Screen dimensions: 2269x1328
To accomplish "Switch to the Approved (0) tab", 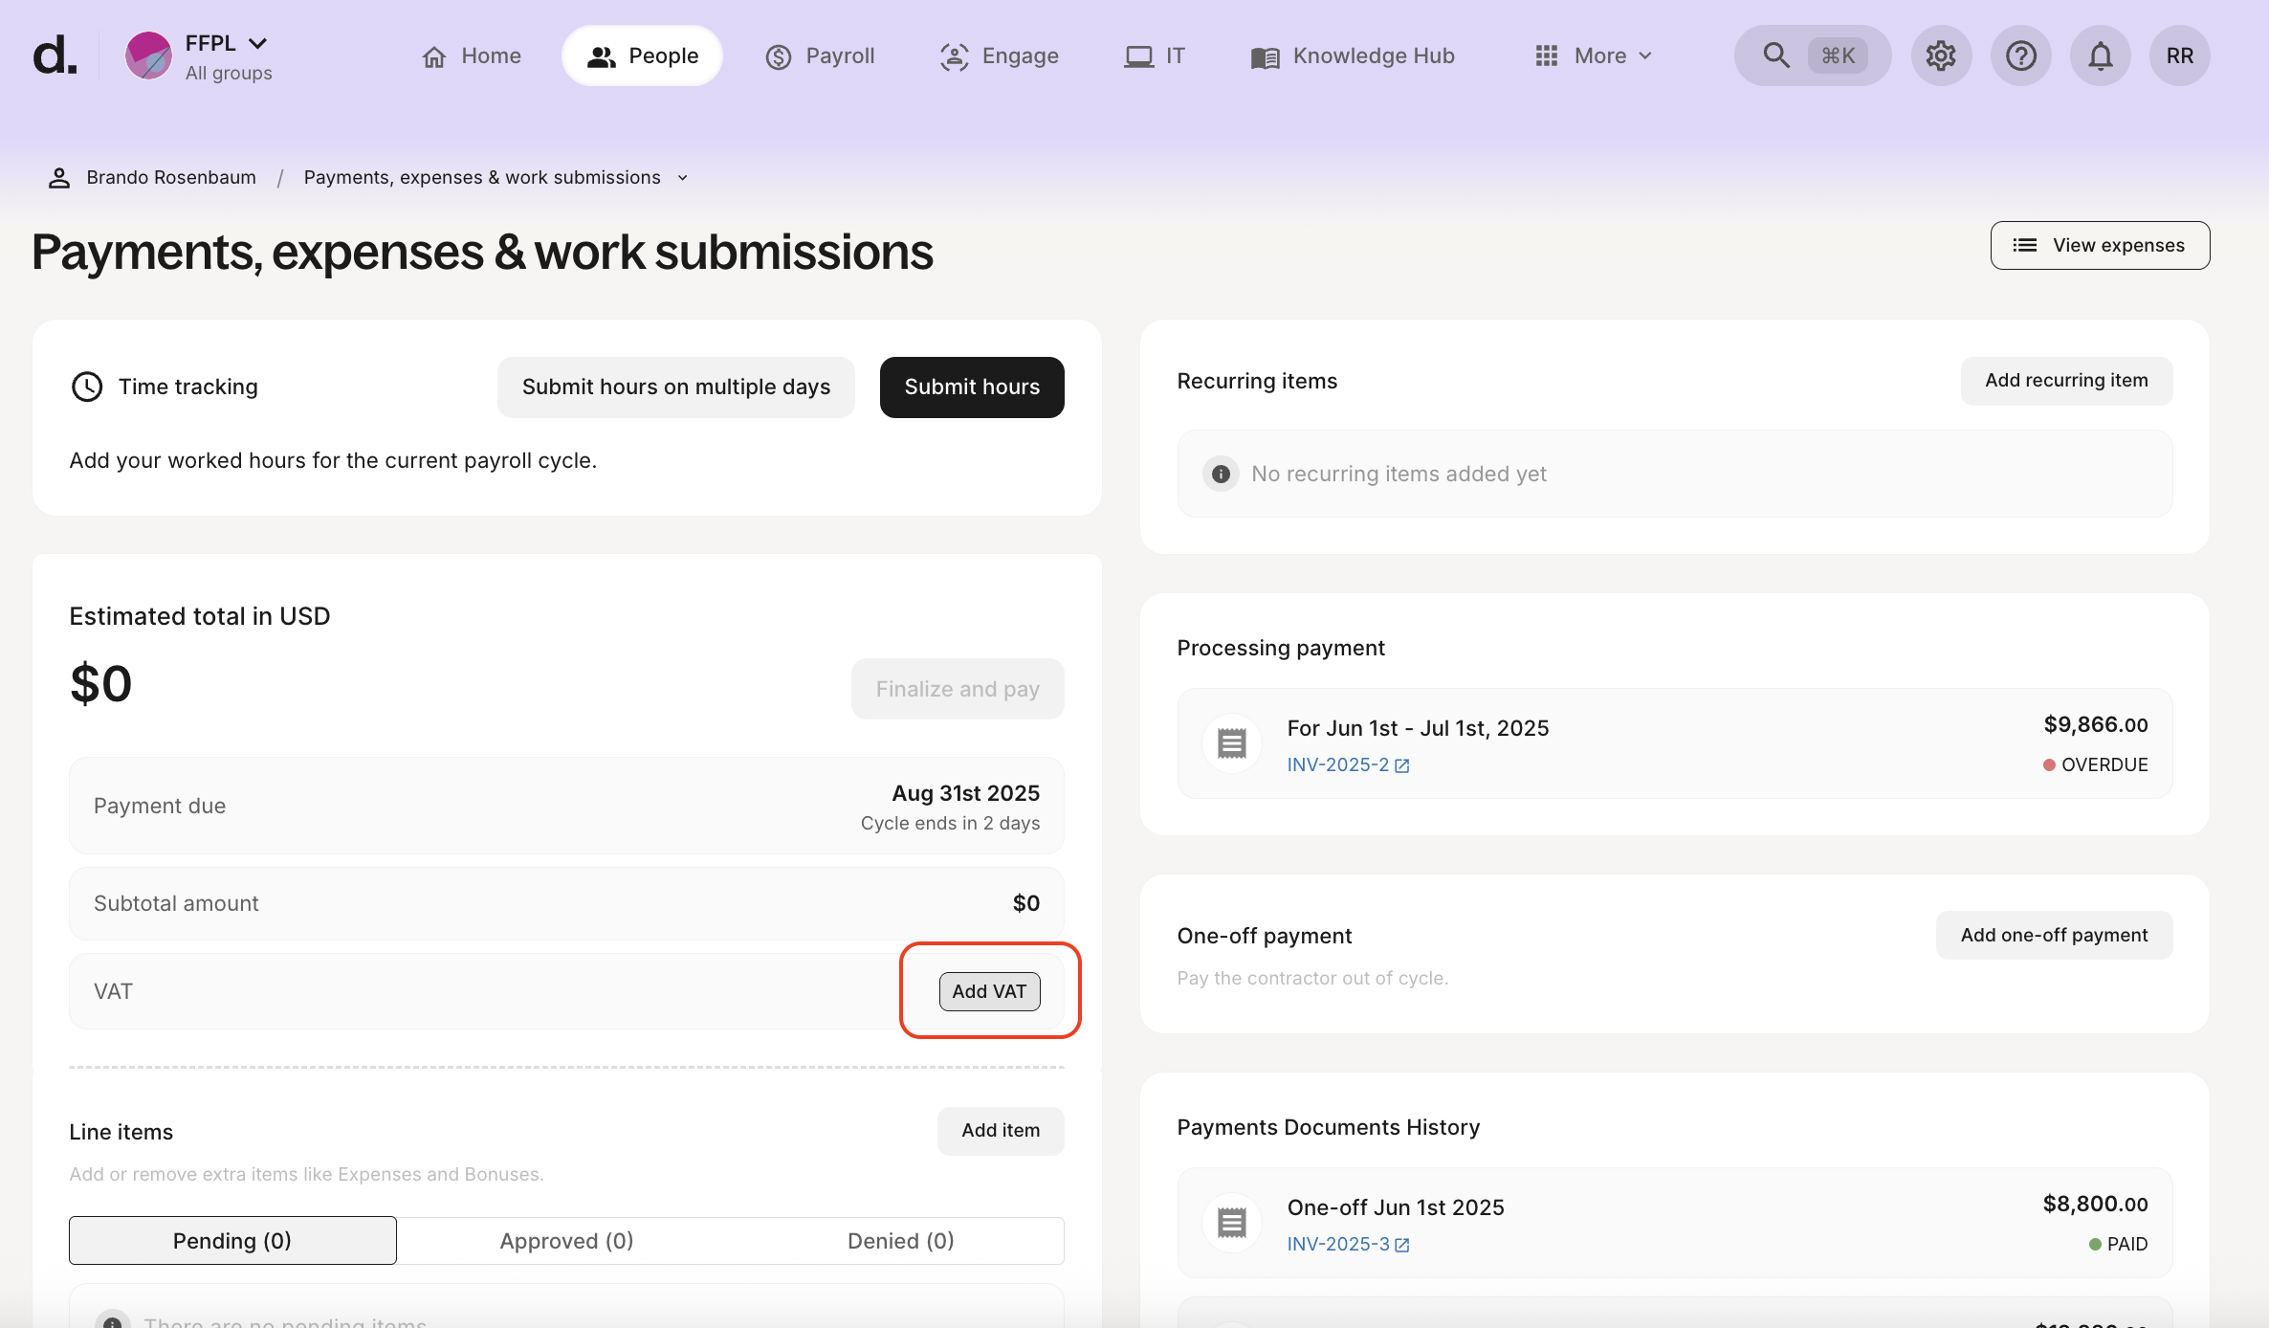I will pyautogui.click(x=566, y=1241).
